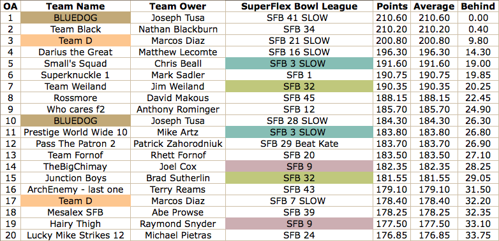The image size is (499, 241).
Task: Click Jim Weiland's SFB 32 league cell
Action: pyautogui.click(x=299, y=86)
